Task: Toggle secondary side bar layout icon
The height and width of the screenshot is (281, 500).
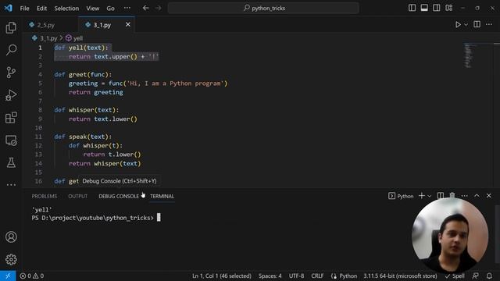Action: pyautogui.click(x=437, y=8)
